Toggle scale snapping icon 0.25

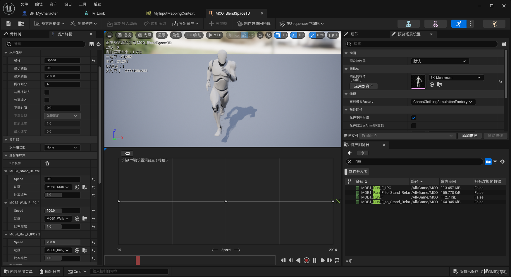[312, 35]
